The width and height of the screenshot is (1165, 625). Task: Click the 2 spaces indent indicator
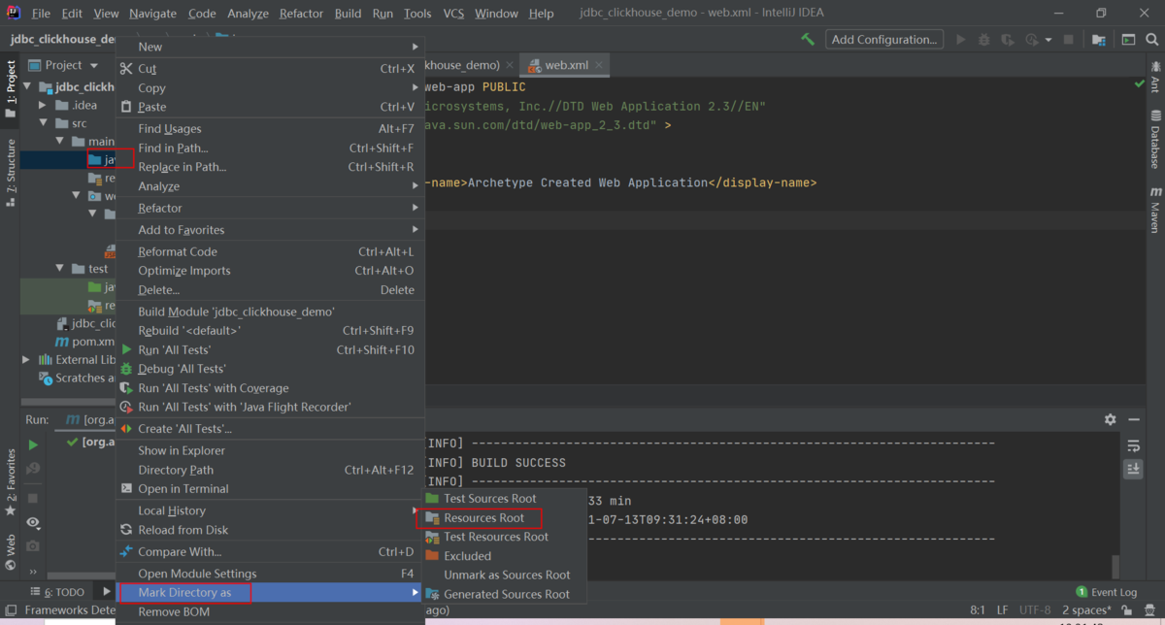1086,610
